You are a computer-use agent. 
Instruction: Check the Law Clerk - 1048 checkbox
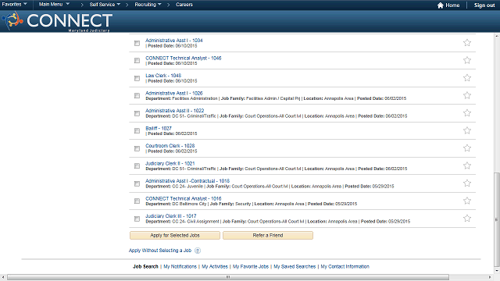point(137,78)
